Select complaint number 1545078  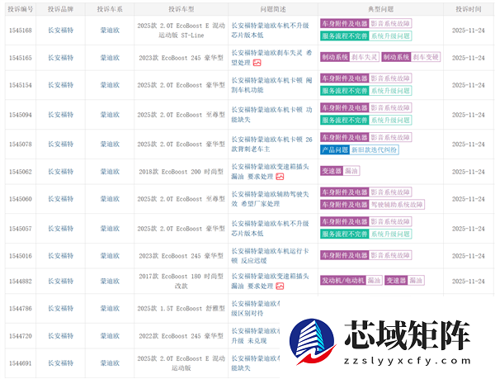tap(21, 144)
